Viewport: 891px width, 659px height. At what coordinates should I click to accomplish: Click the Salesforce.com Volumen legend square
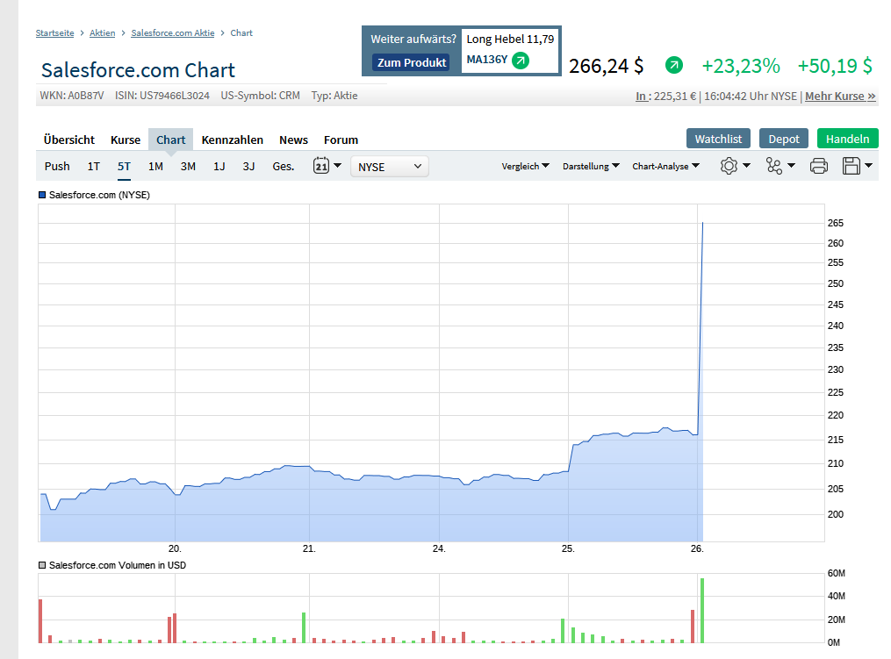pos(42,565)
